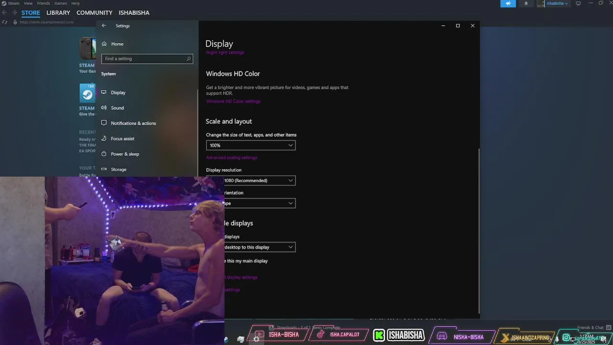This screenshot has height=345, width=613.
Task: Enter Steam Big Picture mode monitor icon
Action: coord(578,3)
